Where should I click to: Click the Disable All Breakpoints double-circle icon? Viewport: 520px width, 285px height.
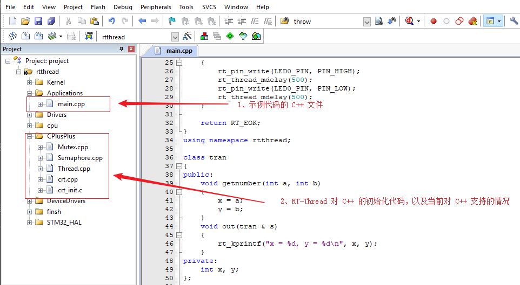459,21
